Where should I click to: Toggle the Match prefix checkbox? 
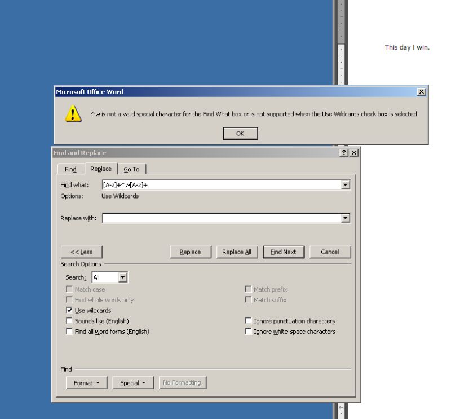(248, 289)
